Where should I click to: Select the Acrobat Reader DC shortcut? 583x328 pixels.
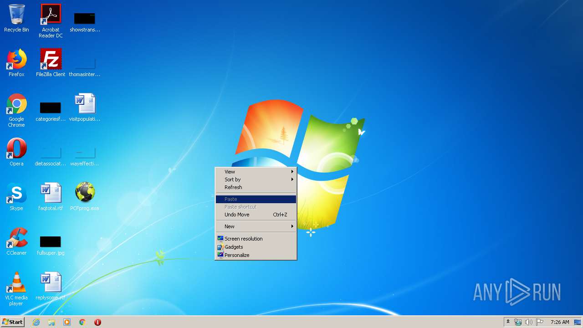click(51, 20)
